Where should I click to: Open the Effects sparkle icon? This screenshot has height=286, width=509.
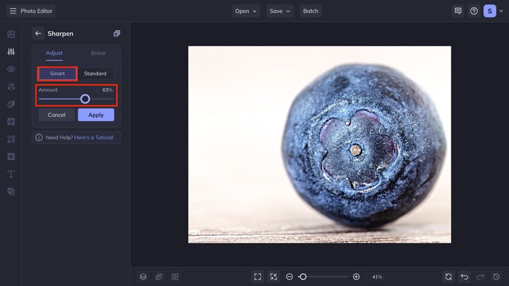11,87
